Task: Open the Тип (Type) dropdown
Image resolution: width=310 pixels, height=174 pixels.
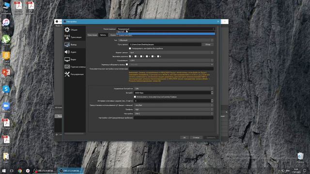Action: tap(166, 40)
